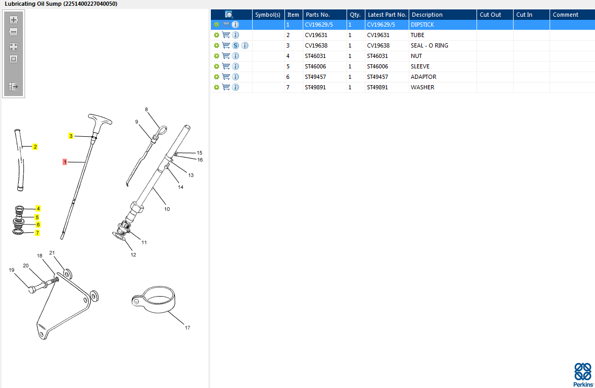Screen dimensions: 595x388
Task: Select callout 2 next to the tube
Action: coord(35,147)
